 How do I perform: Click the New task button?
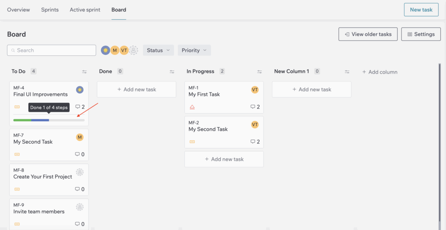[421, 10]
